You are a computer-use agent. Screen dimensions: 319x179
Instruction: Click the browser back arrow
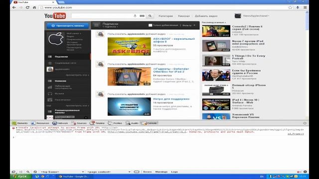14,7
